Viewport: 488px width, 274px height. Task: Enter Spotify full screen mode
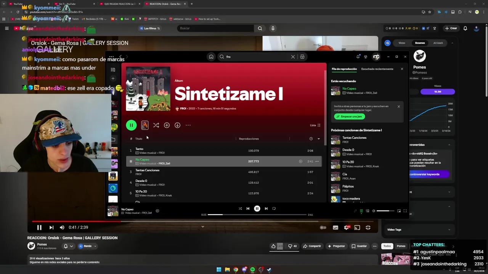pyautogui.click(x=405, y=211)
